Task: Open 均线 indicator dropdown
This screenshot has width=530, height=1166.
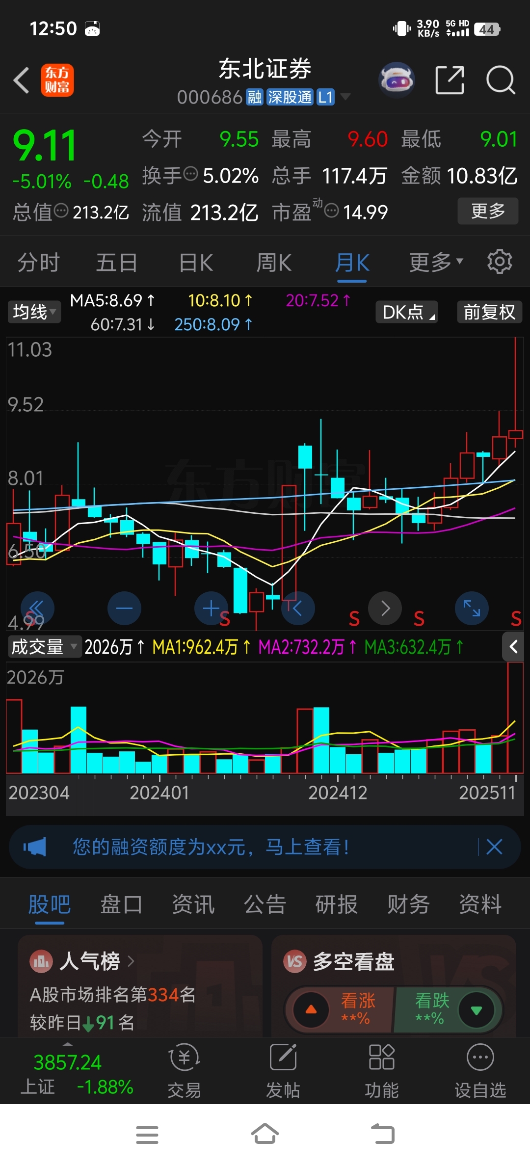Action: tap(34, 312)
